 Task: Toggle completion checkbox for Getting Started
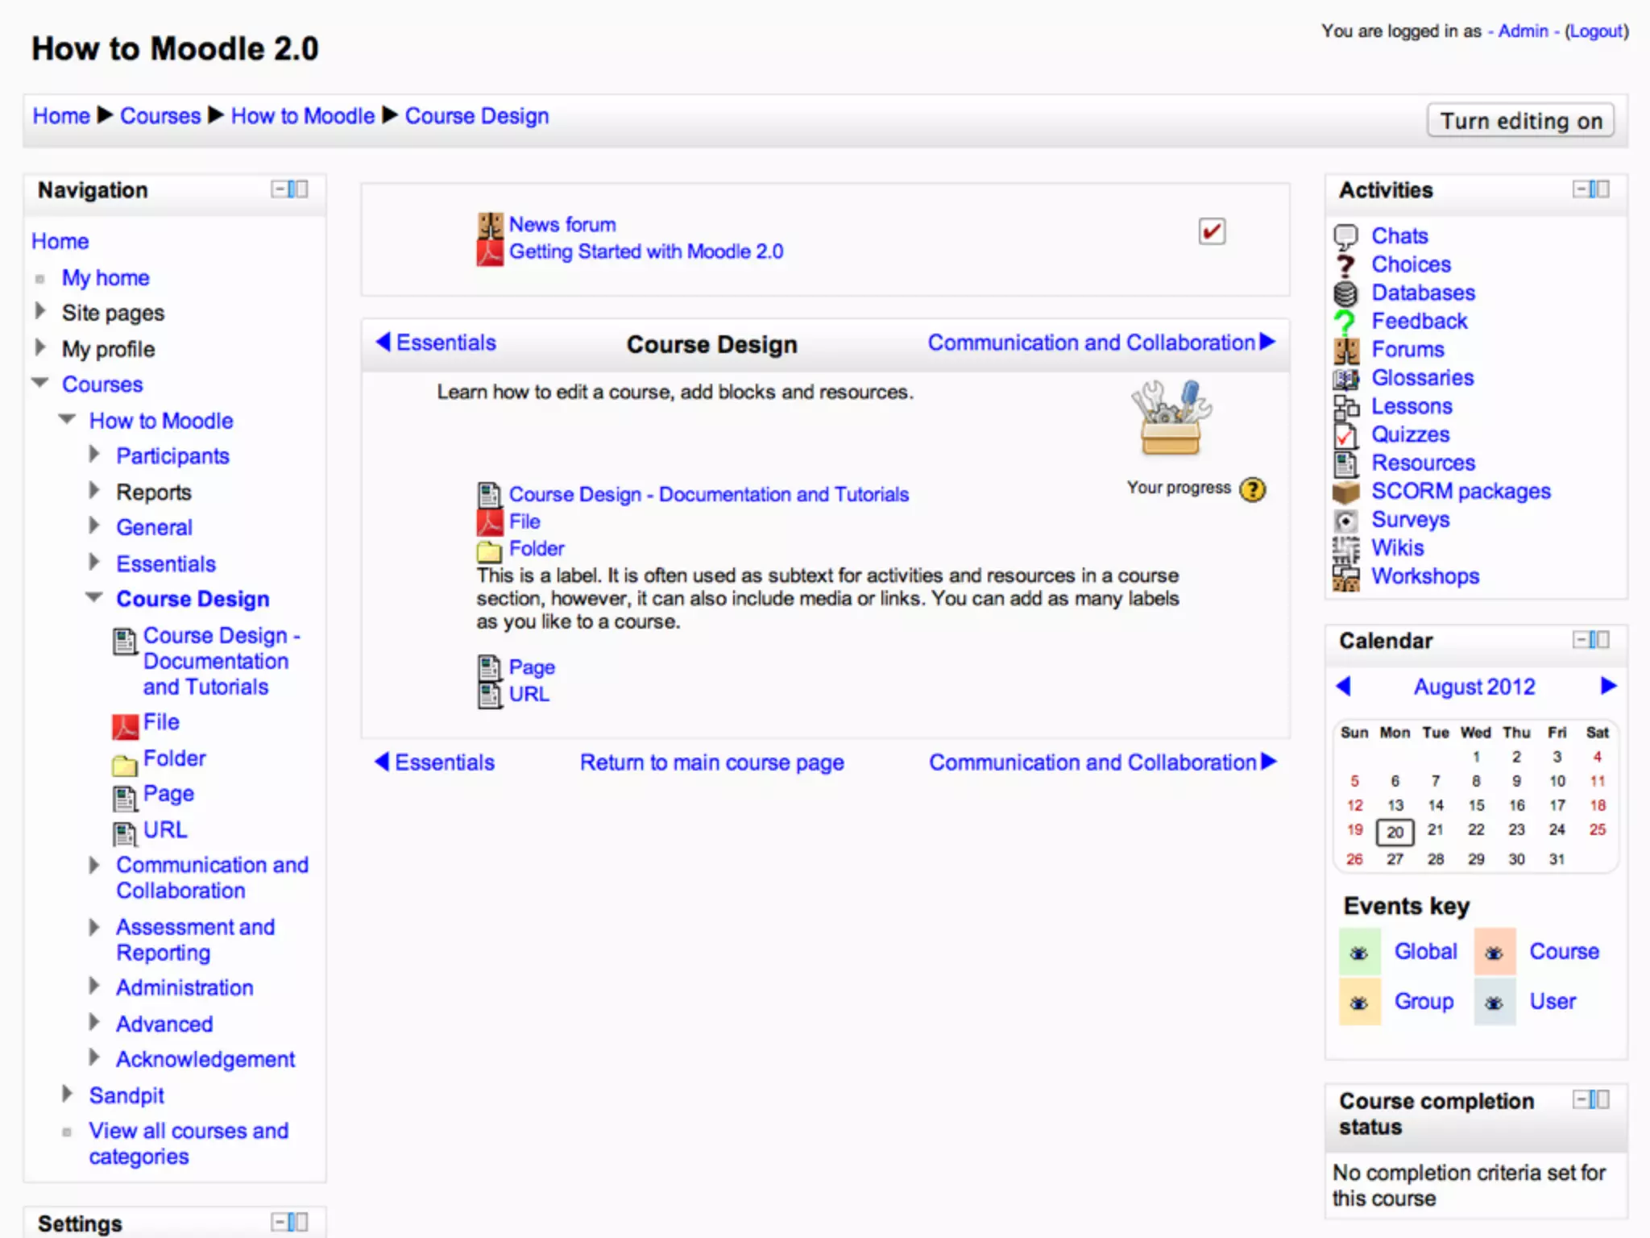coord(1211,232)
